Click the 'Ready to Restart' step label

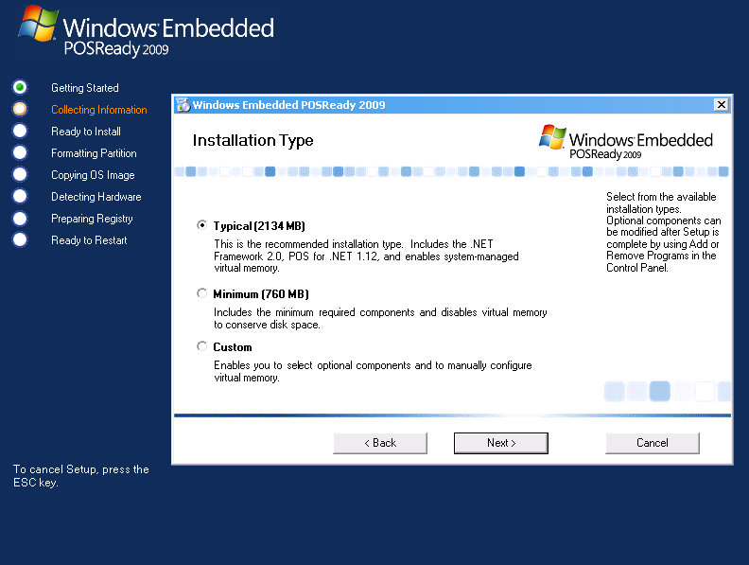pos(89,240)
